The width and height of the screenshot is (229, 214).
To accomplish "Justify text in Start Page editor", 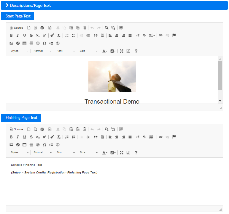I will click(130, 36).
